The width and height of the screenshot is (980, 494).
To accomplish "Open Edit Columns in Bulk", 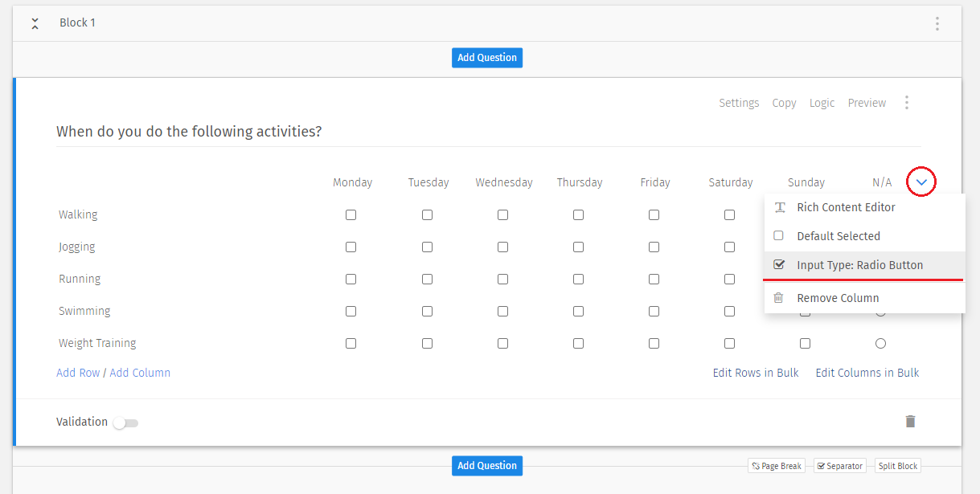I will point(867,372).
